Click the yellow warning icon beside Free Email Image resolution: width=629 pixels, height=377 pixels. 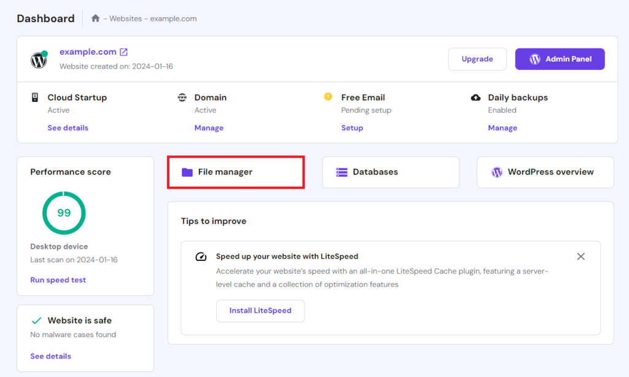[327, 97]
